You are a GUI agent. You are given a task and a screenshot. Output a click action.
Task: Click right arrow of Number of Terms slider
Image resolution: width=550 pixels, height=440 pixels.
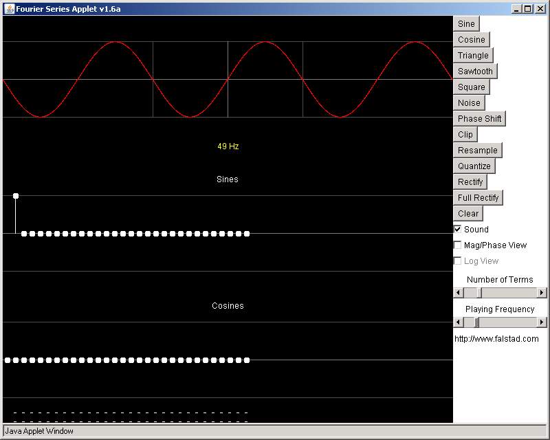542,293
